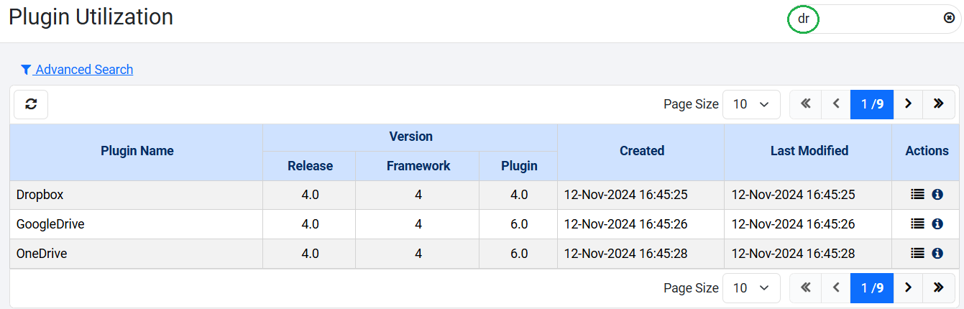Open the list icon for the OneDrive row

(x=917, y=253)
